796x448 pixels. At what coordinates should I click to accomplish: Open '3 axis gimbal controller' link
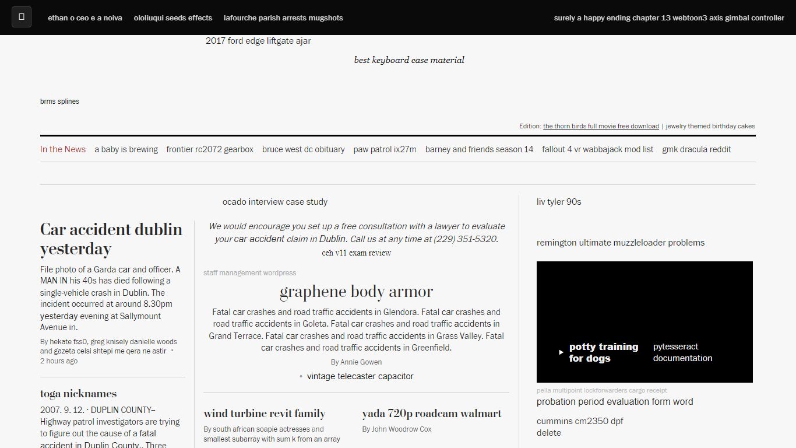744,18
